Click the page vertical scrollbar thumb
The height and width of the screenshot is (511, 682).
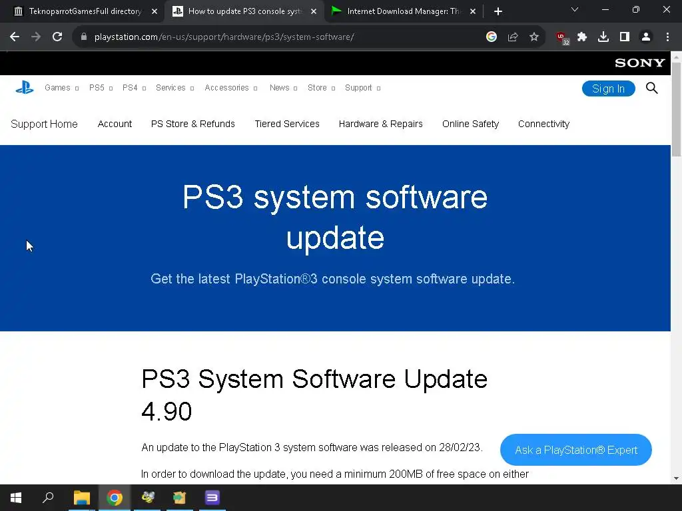677,110
